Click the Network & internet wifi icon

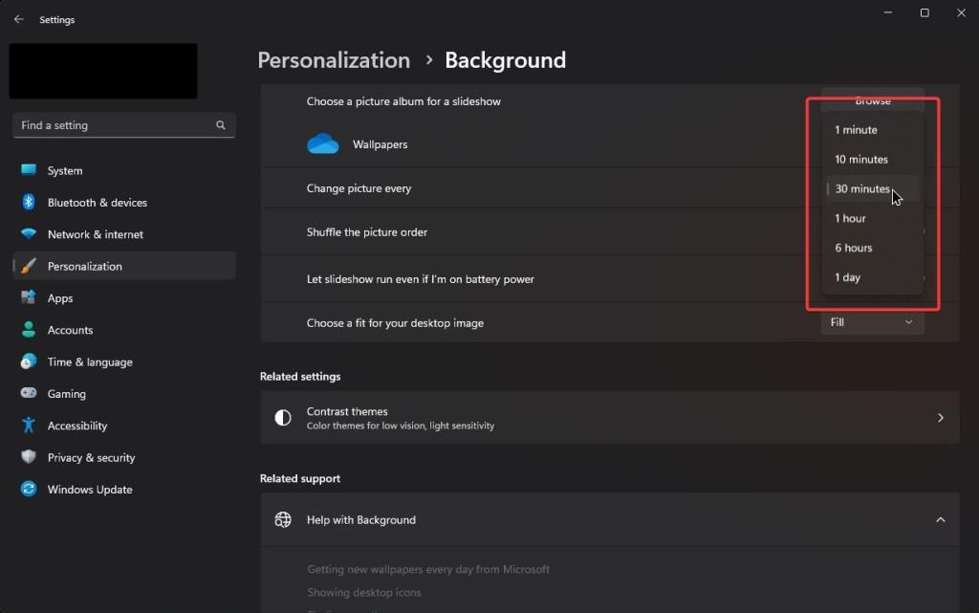tap(29, 234)
